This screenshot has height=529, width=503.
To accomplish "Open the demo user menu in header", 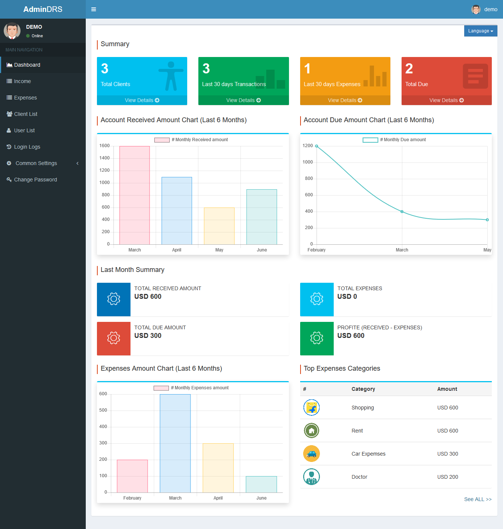I will click(x=484, y=9).
